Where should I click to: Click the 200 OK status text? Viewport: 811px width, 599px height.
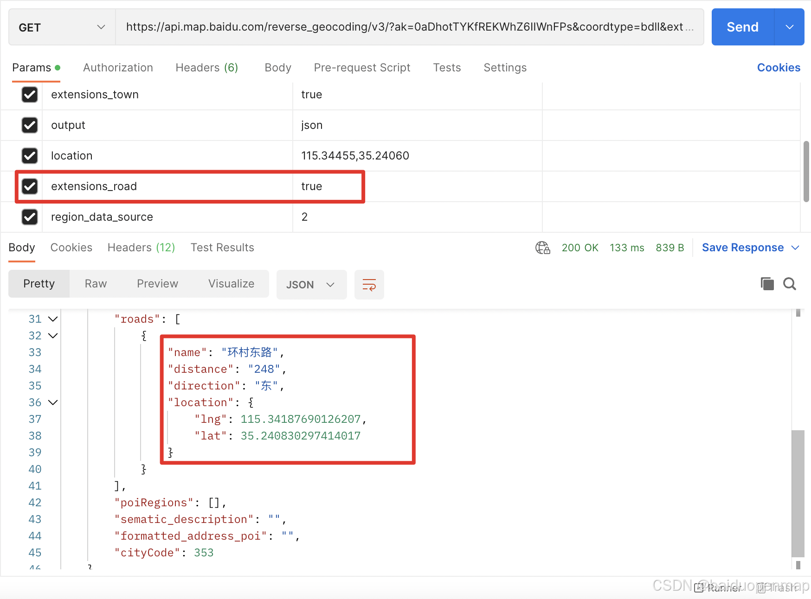[x=580, y=248]
